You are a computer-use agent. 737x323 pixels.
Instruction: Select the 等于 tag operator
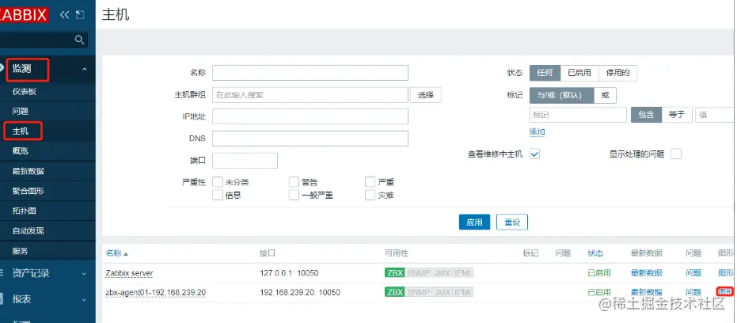click(677, 115)
